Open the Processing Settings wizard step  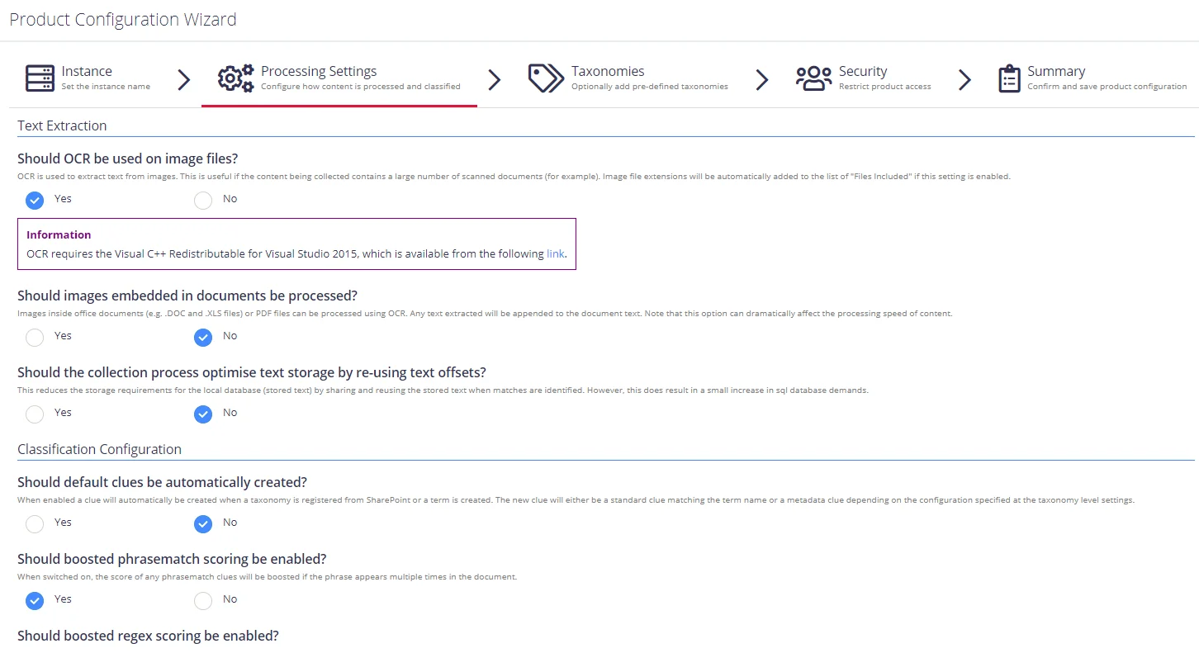(x=339, y=78)
